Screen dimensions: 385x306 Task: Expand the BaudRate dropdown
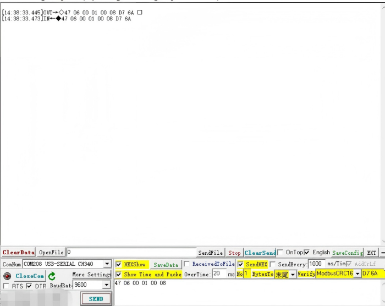(106, 286)
